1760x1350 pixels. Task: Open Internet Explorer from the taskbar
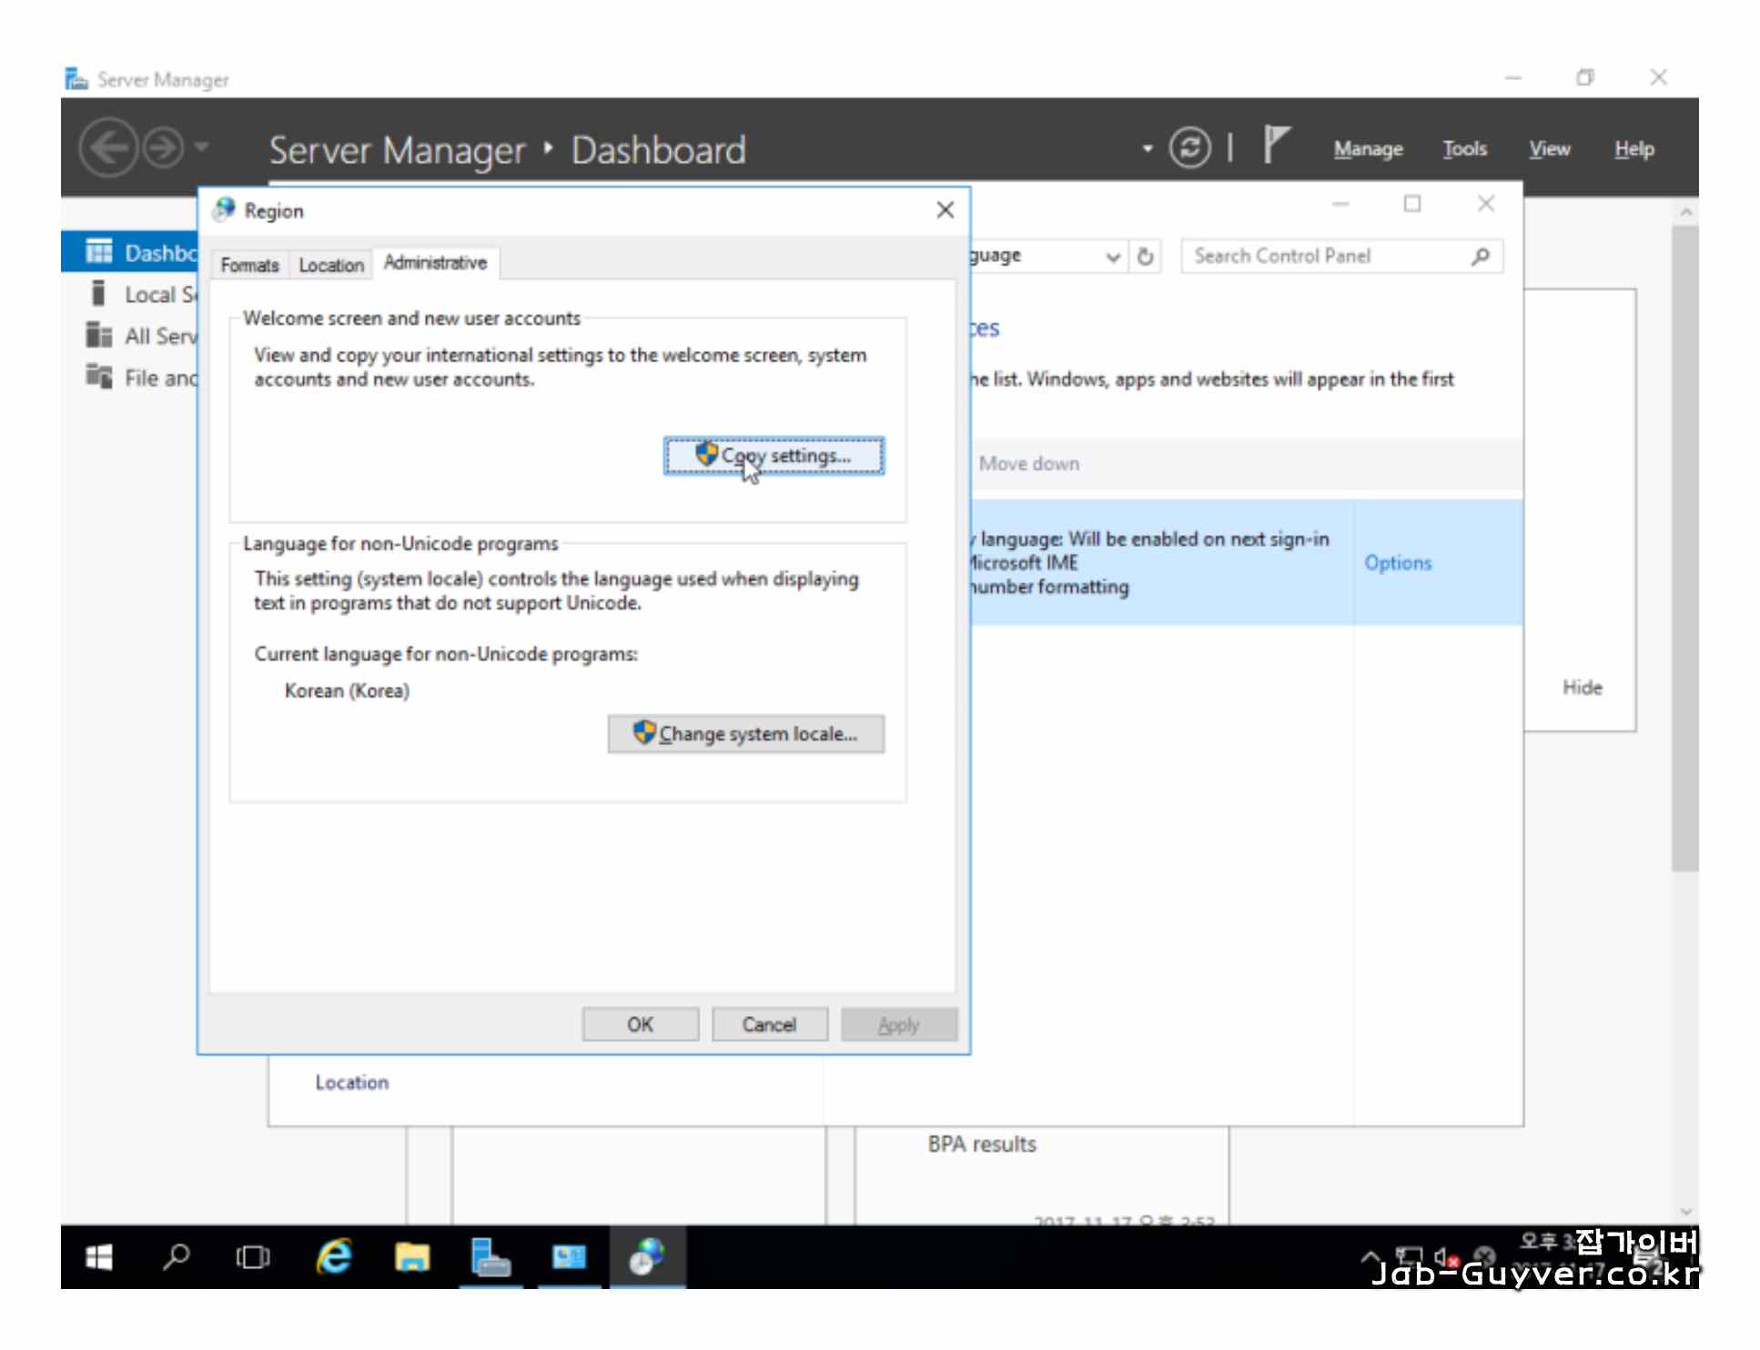click(x=334, y=1257)
